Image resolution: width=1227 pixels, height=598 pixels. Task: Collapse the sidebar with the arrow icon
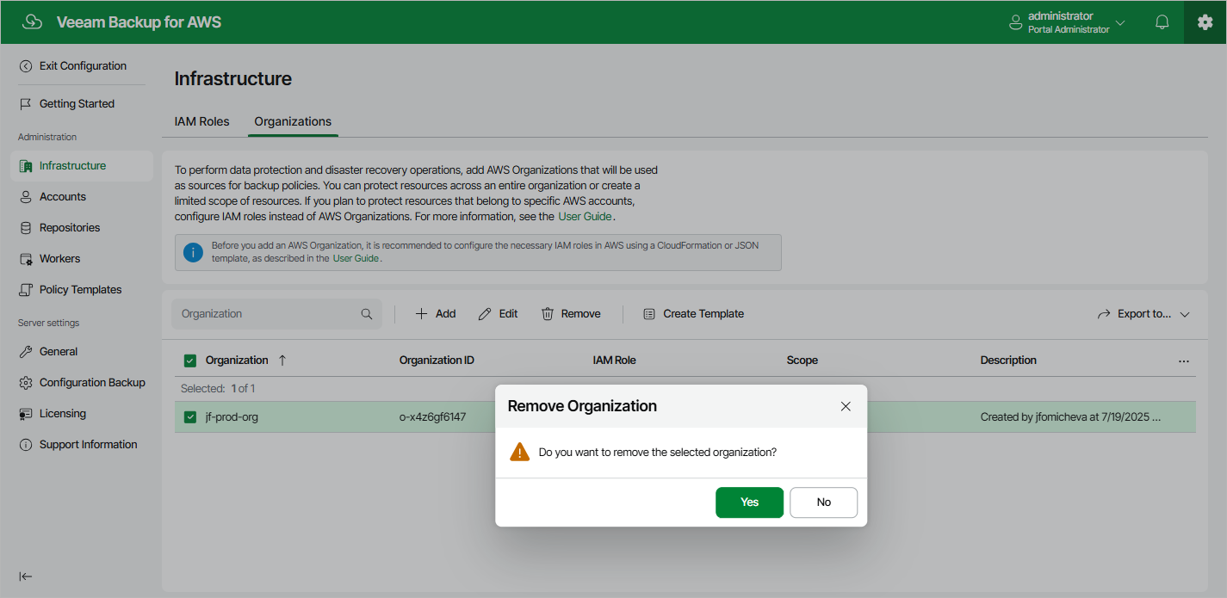point(26,576)
